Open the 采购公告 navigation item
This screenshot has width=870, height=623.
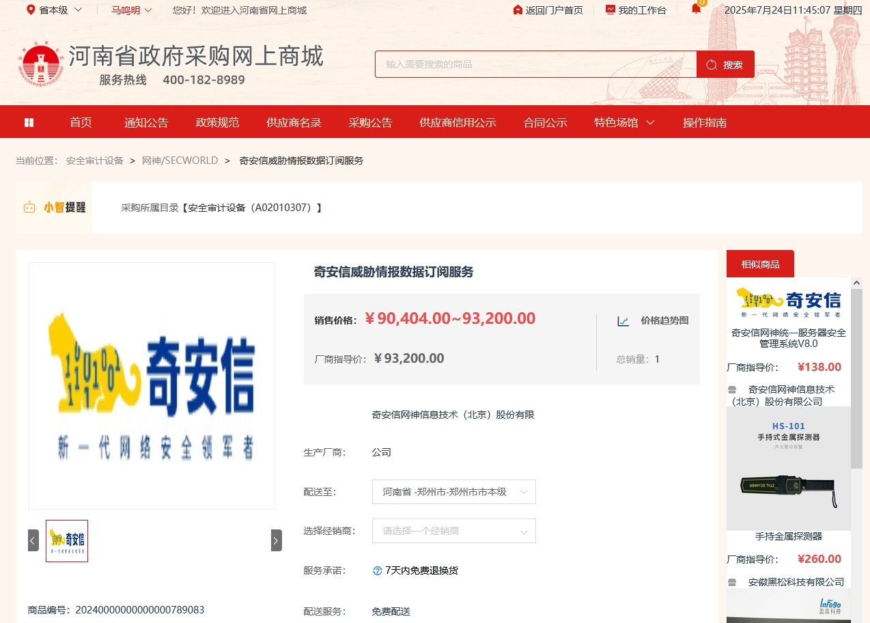pyautogui.click(x=370, y=123)
